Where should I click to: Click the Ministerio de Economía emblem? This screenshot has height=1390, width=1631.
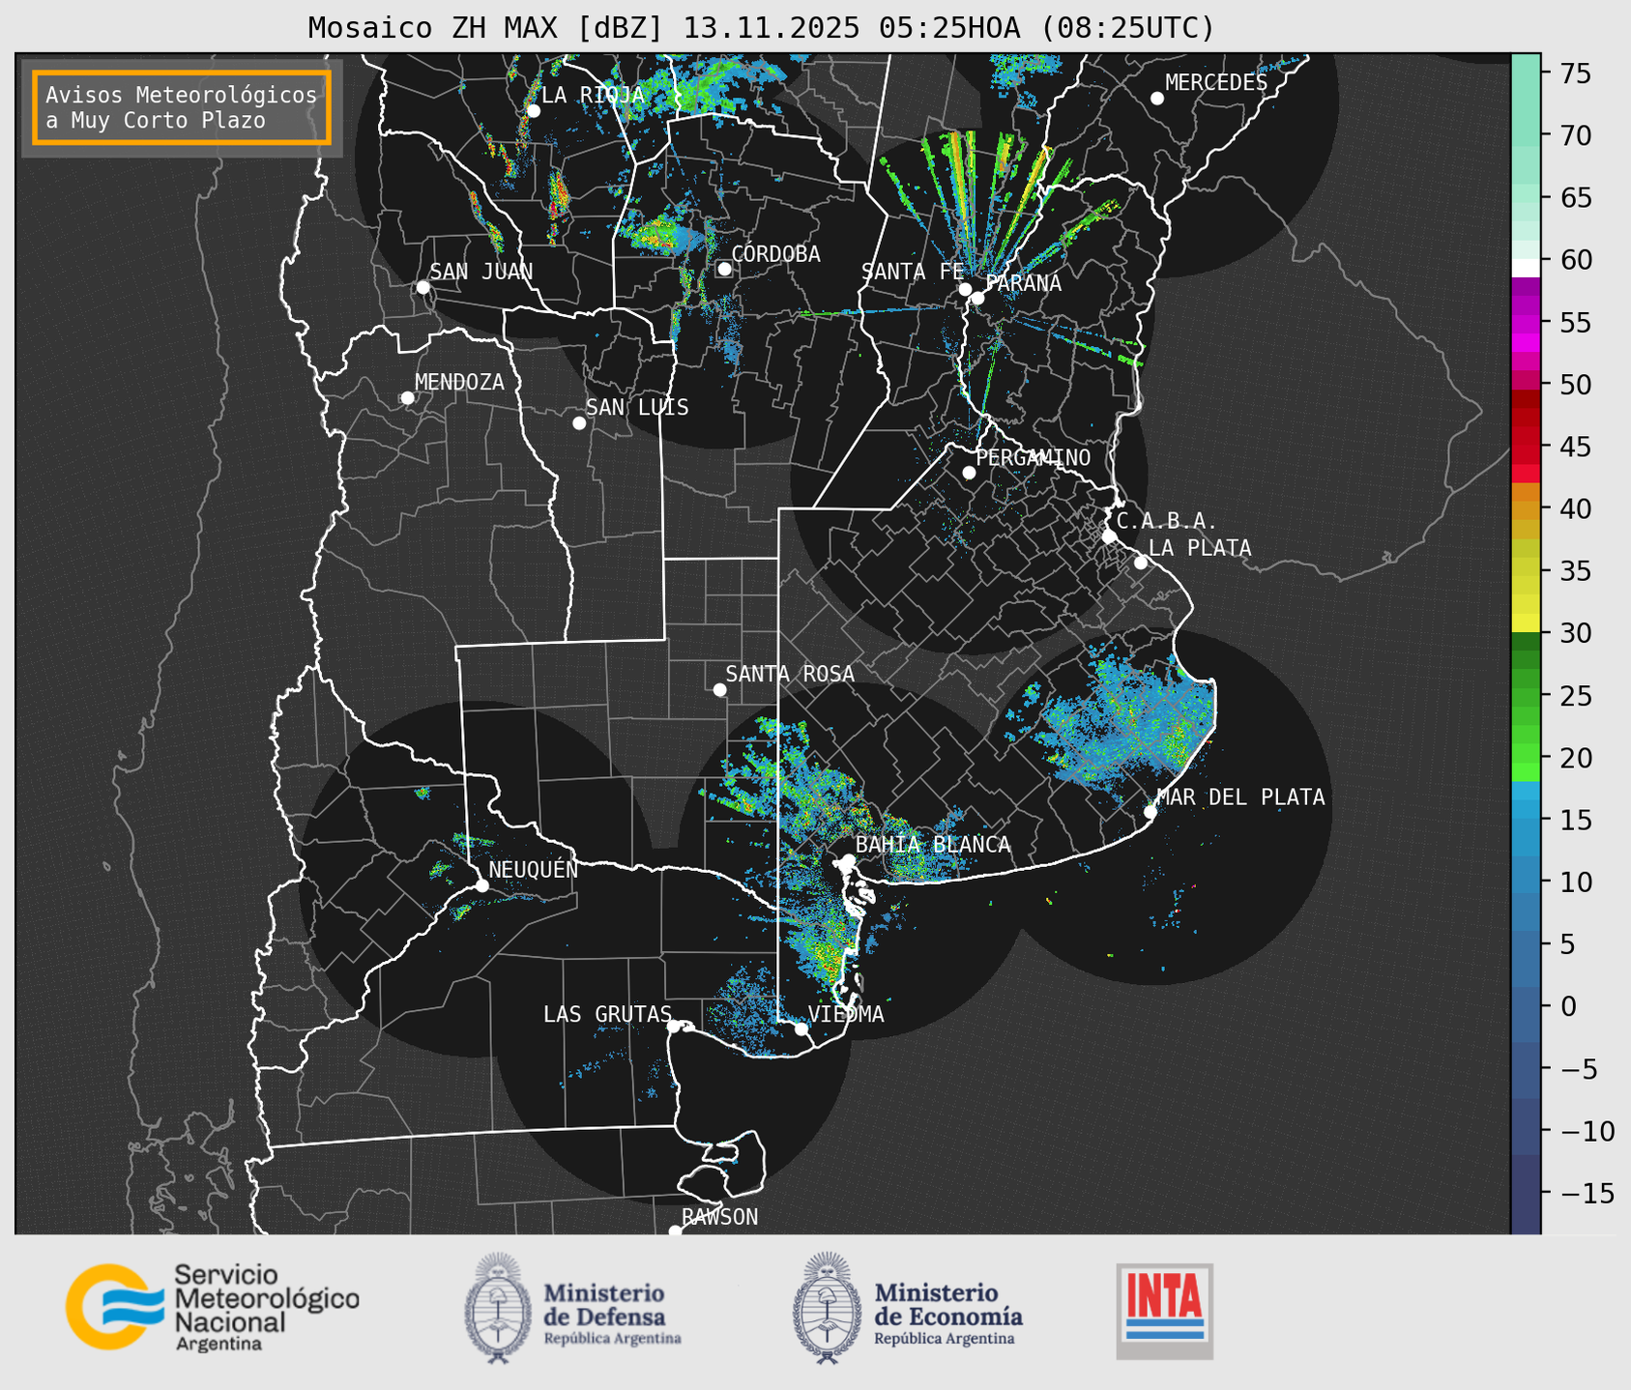(828, 1308)
